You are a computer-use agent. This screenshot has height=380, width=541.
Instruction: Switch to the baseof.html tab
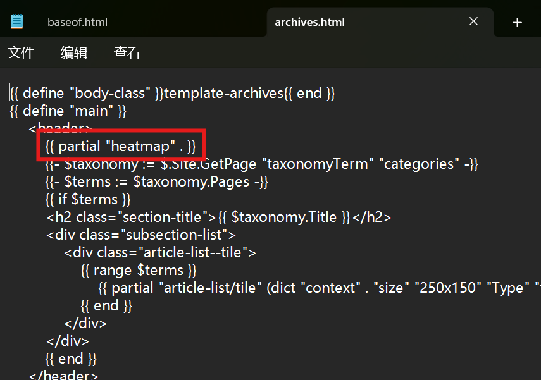(77, 21)
